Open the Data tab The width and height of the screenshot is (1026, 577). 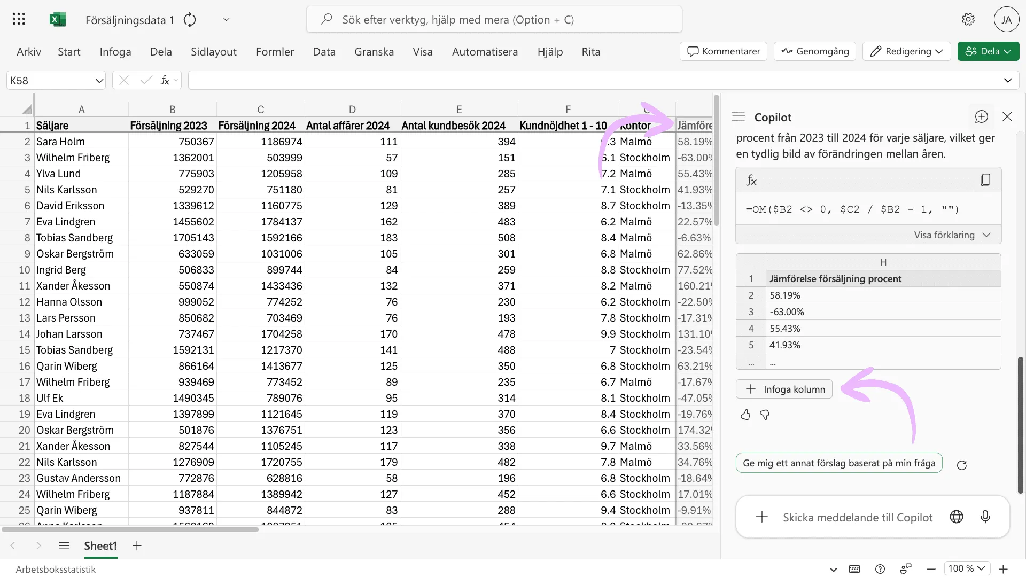(x=324, y=51)
